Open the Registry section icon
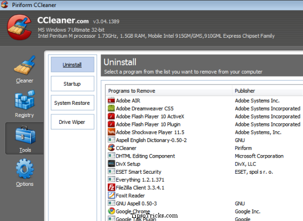The image size is (303, 221). pos(25,100)
